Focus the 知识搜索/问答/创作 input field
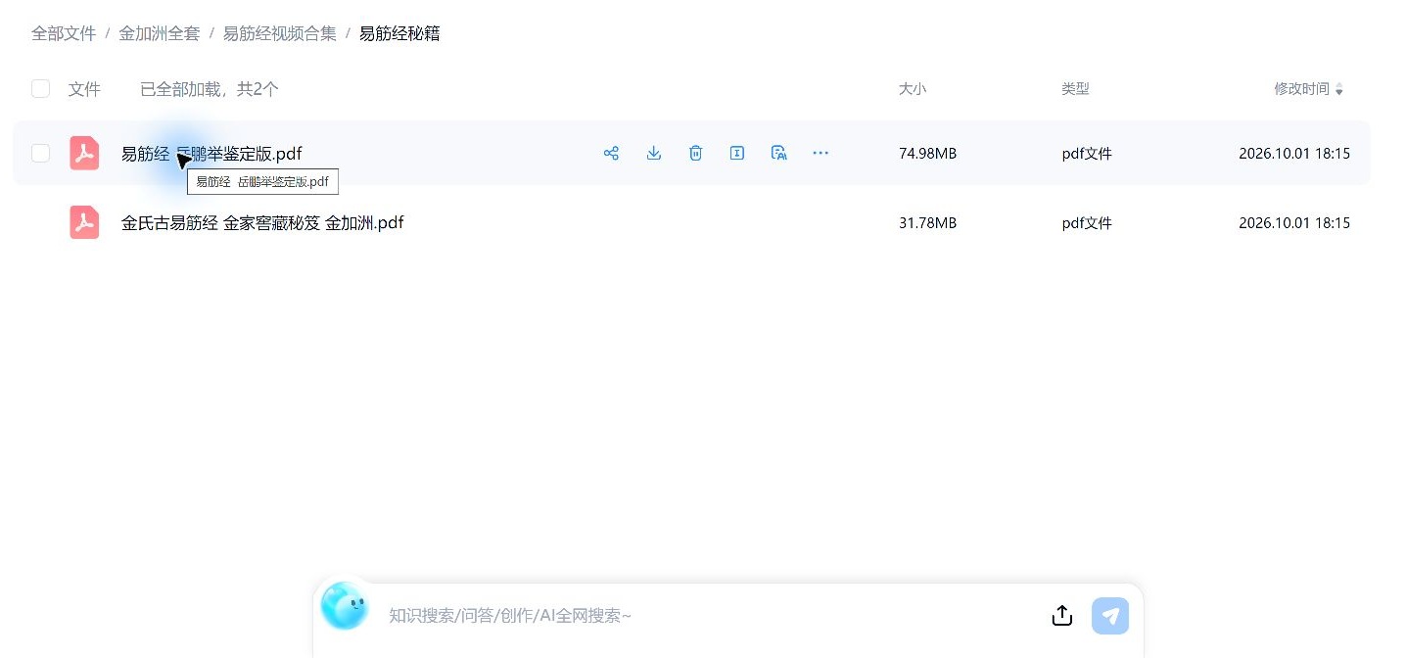Image resolution: width=1406 pixels, height=658 pixels. (712, 616)
